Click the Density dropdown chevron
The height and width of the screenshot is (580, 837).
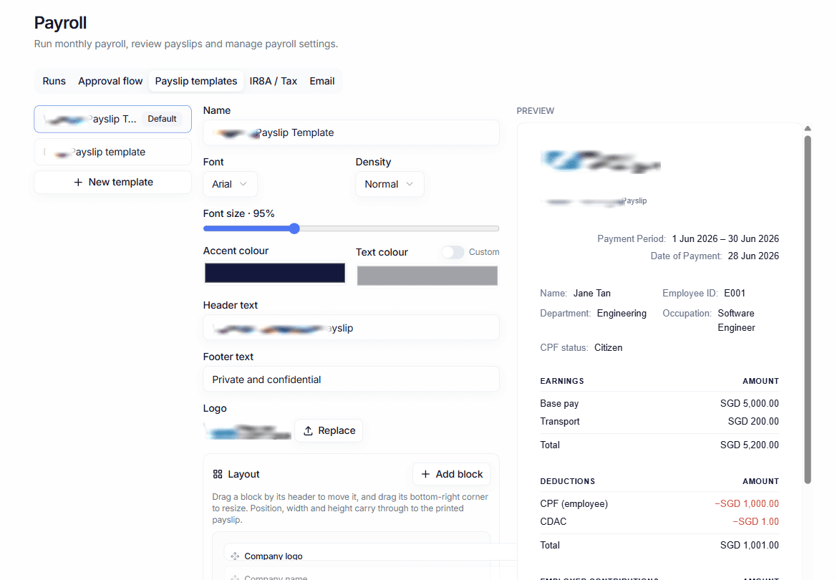pos(410,184)
